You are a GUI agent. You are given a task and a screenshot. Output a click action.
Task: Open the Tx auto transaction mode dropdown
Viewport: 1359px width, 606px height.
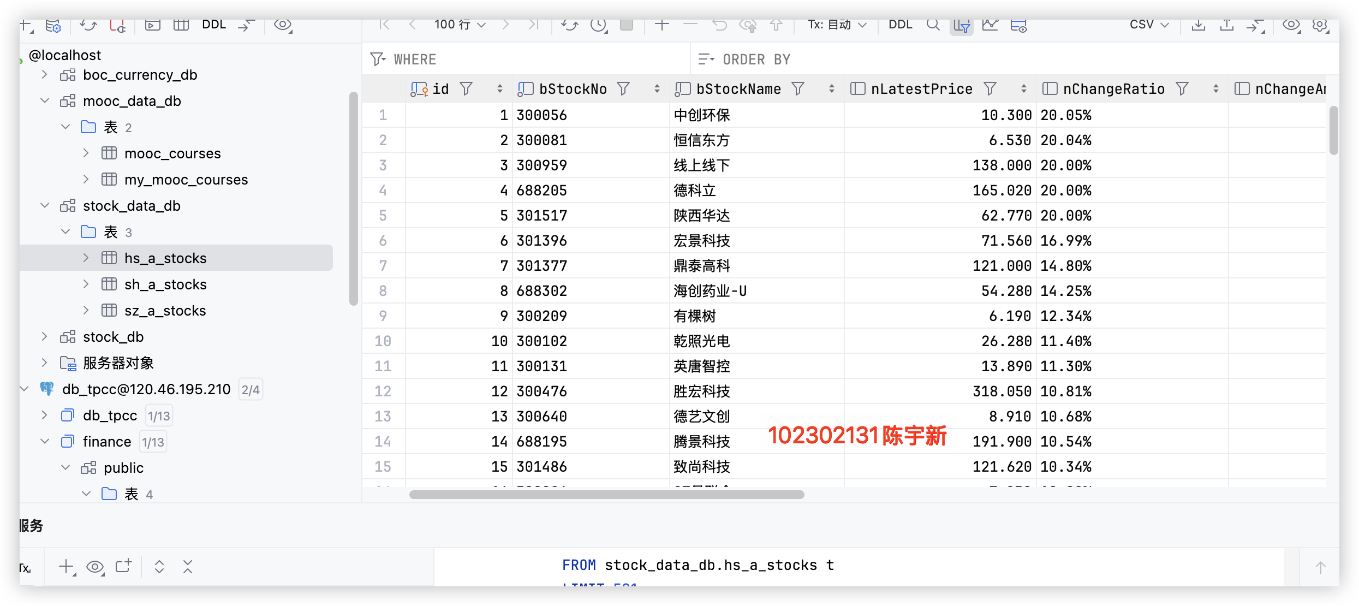837,25
